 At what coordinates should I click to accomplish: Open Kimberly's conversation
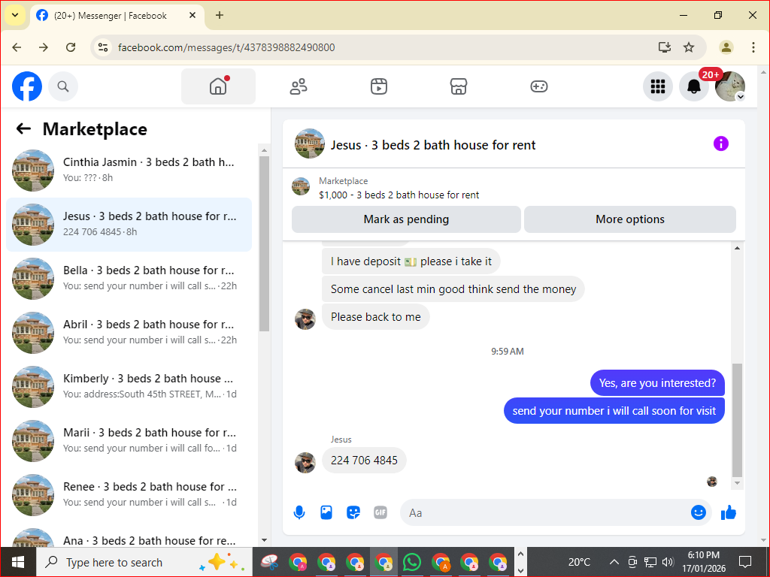129,387
